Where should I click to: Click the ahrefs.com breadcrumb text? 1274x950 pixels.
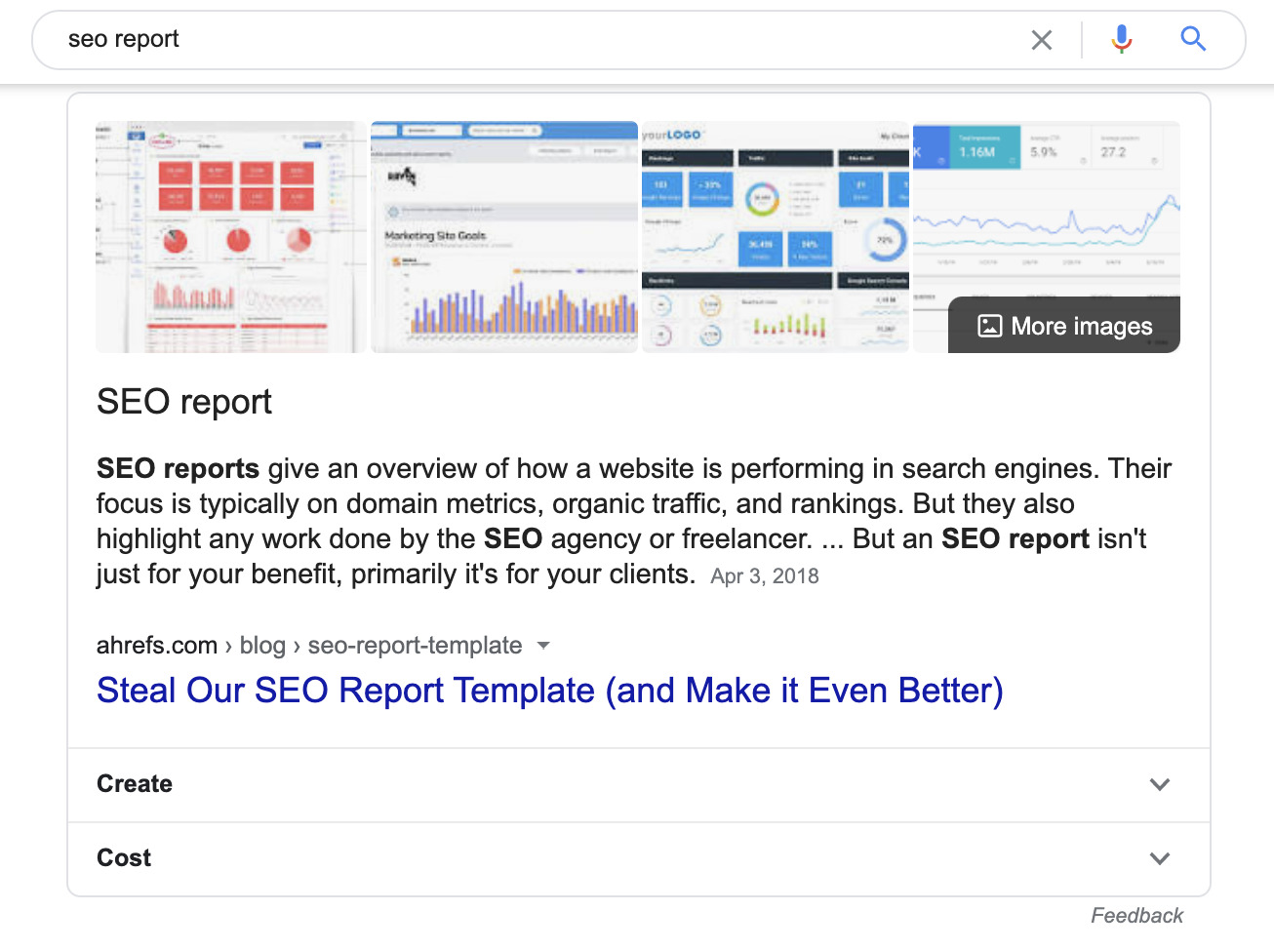[156, 645]
